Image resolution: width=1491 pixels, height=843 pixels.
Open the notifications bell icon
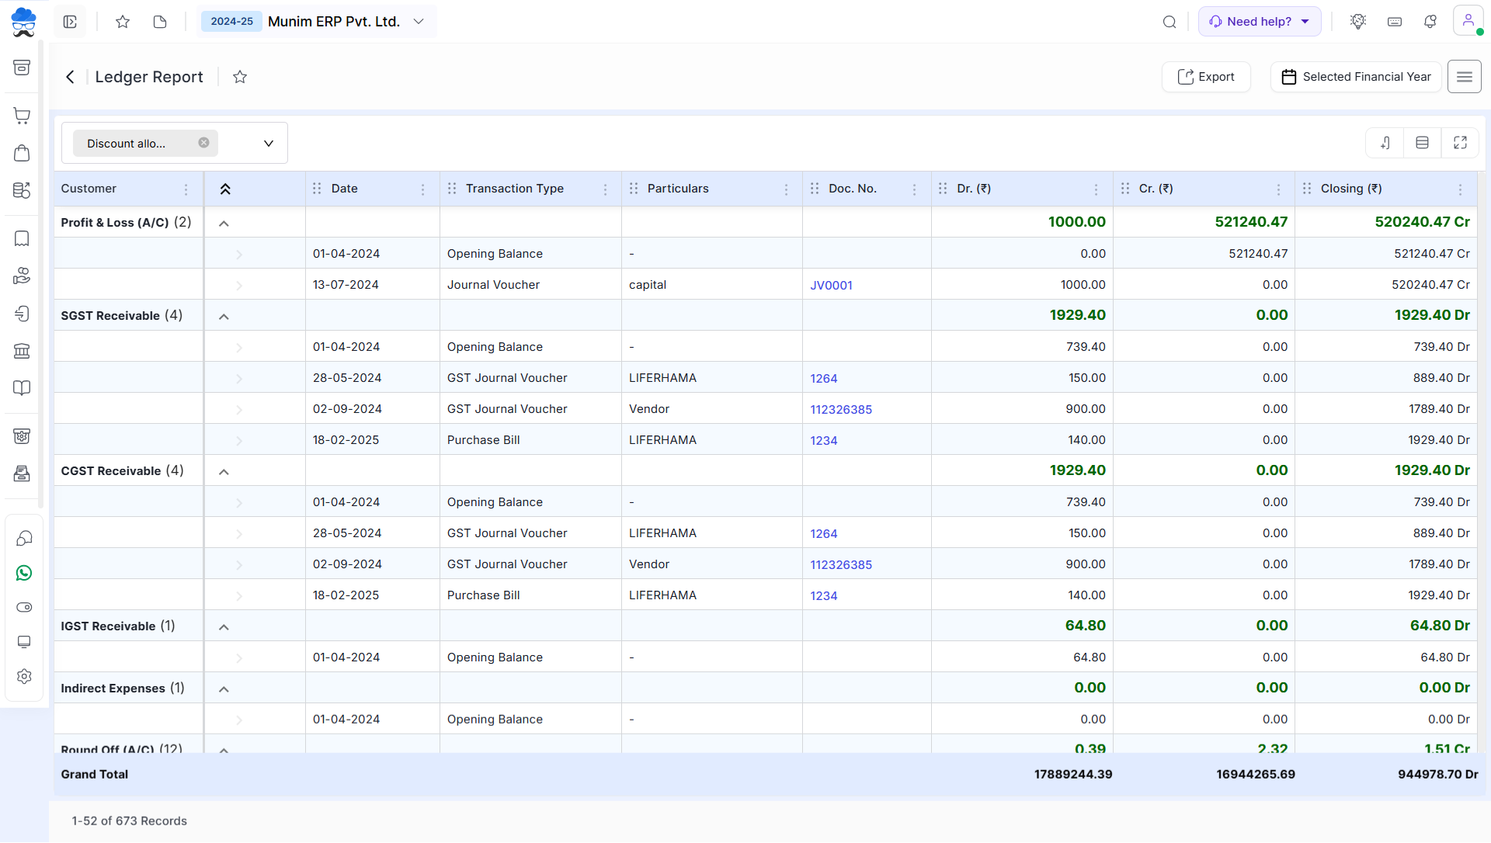point(1430,22)
